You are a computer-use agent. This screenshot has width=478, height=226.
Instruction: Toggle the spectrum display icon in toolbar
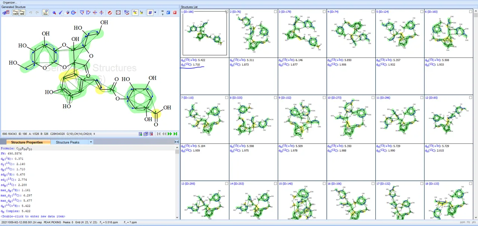(x=45, y=12)
